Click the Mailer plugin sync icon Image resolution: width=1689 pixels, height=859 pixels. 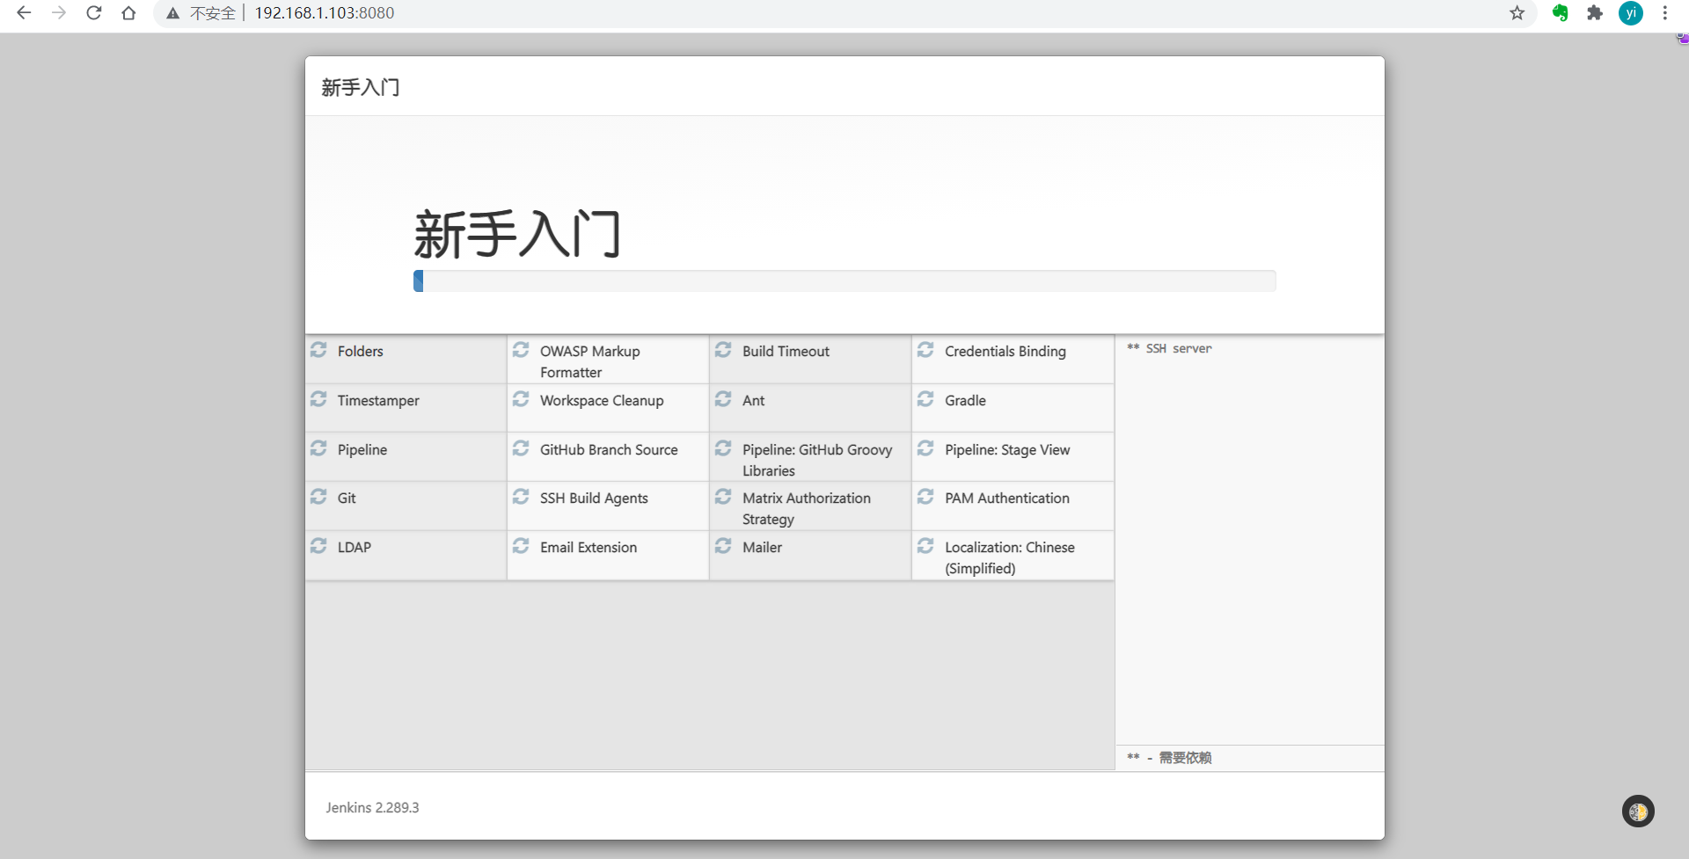[x=723, y=546]
